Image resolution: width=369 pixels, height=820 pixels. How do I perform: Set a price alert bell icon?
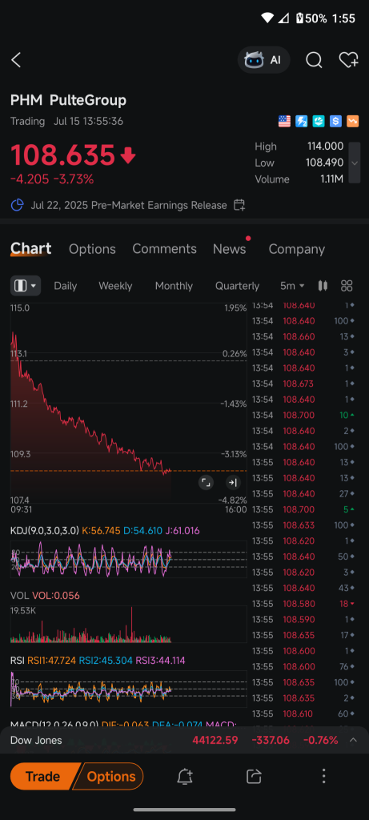pos(184,776)
